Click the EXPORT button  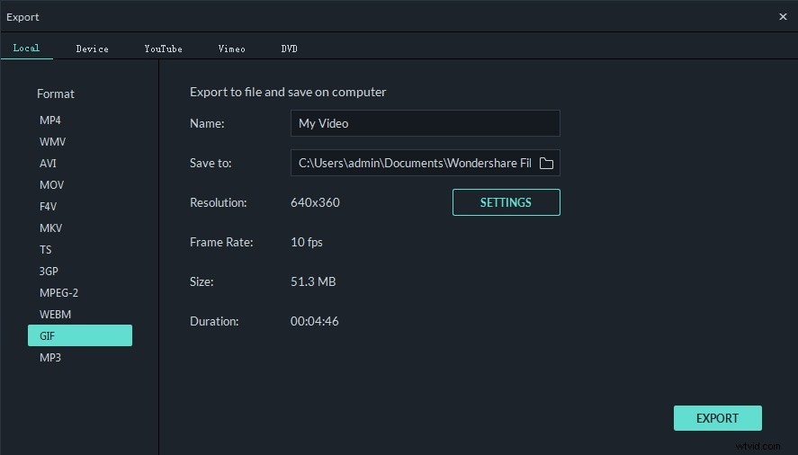click(718, 418)
